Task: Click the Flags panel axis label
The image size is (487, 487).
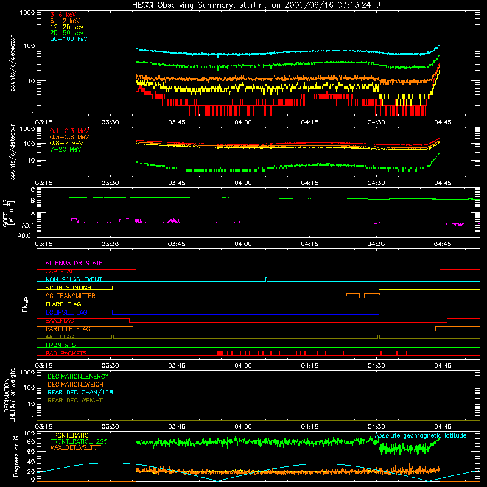Action: [x=25, y=304]
